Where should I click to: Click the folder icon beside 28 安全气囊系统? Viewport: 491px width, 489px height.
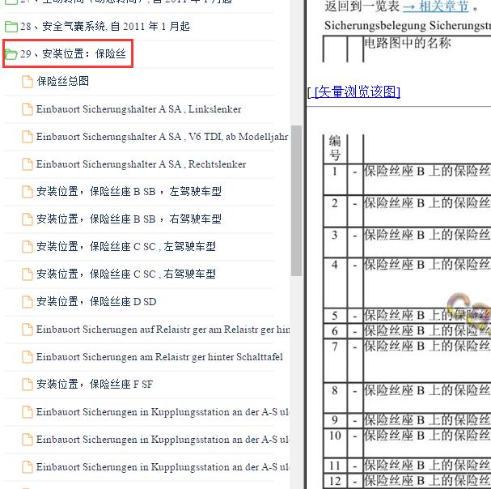tap(11, 27)
